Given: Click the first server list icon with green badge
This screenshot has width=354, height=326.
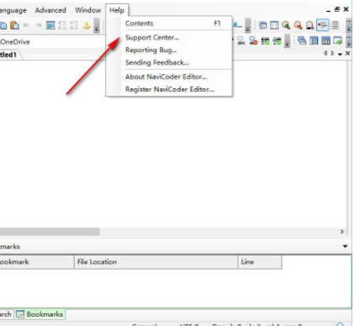Looking at the screenshot, I should pyautogui.click(x=265, y=41).
